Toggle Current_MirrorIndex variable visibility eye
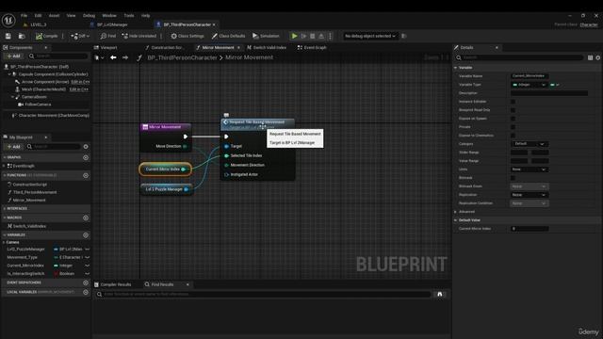603x339 pixels. point(88,266)
